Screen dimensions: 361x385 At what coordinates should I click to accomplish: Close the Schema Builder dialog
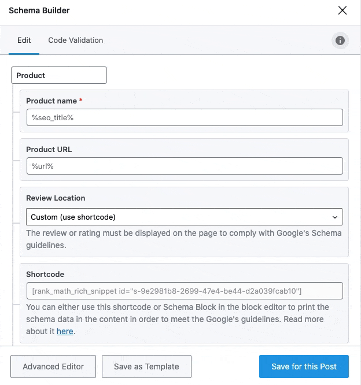point(342,10)
